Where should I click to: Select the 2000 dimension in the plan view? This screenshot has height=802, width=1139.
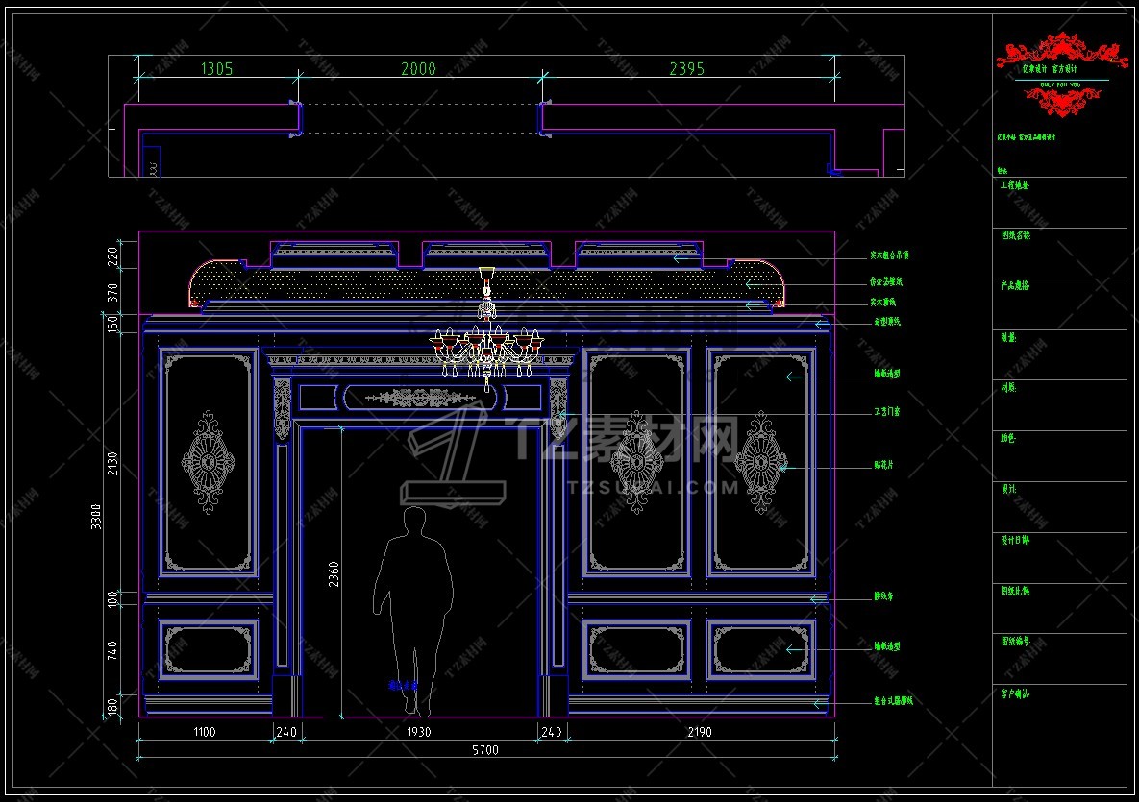click(418, 69)
